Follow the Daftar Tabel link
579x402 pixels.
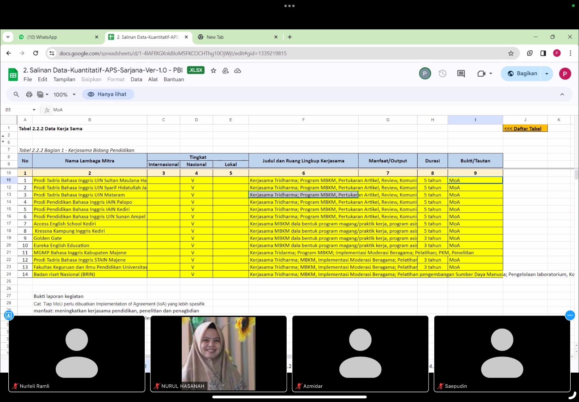pyautogui.click(x=523, y=128)
